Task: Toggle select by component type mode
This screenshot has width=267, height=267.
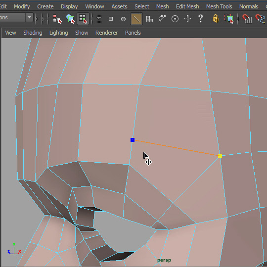Action: [83, 19]
